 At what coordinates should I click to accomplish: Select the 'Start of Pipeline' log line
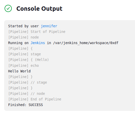(37, 32)
